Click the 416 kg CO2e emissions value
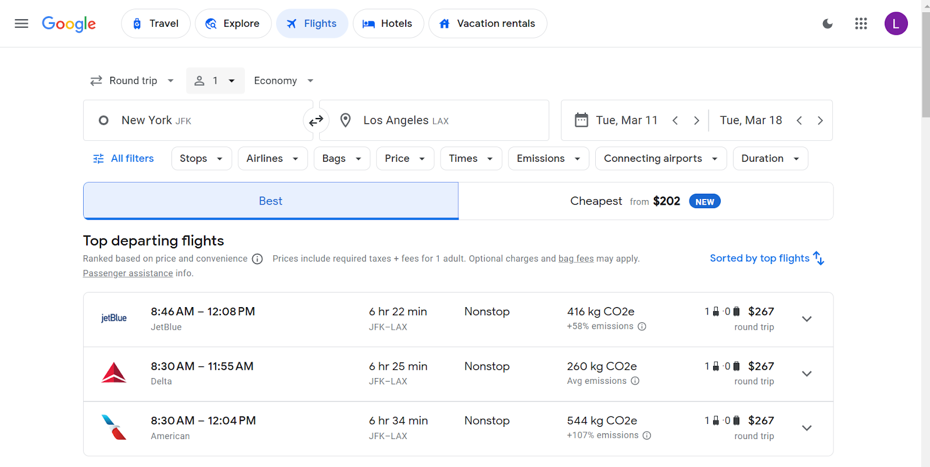The width and height of the screenshot is (930, 467). (x=600, y=312)
